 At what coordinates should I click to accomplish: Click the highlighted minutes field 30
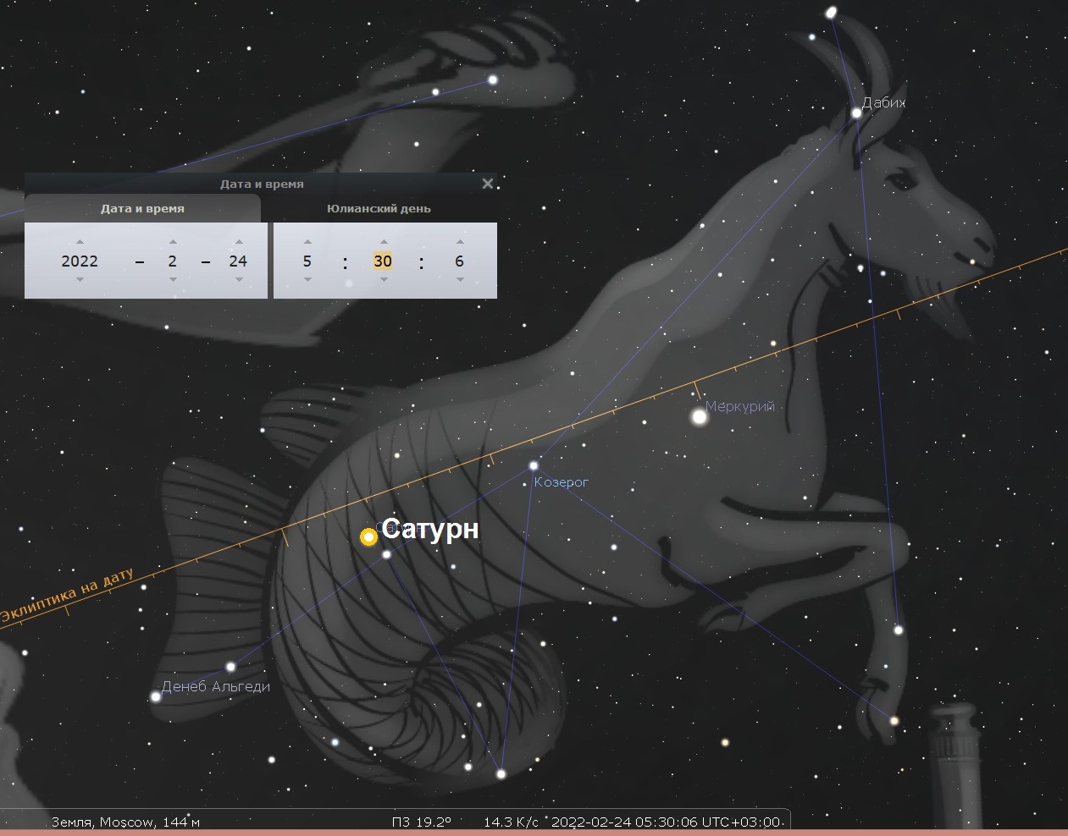tap(383, 261)
